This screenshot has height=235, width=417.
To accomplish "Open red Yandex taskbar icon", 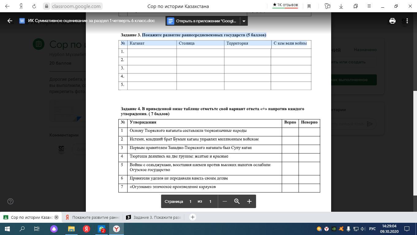I will tap(86, 229).
